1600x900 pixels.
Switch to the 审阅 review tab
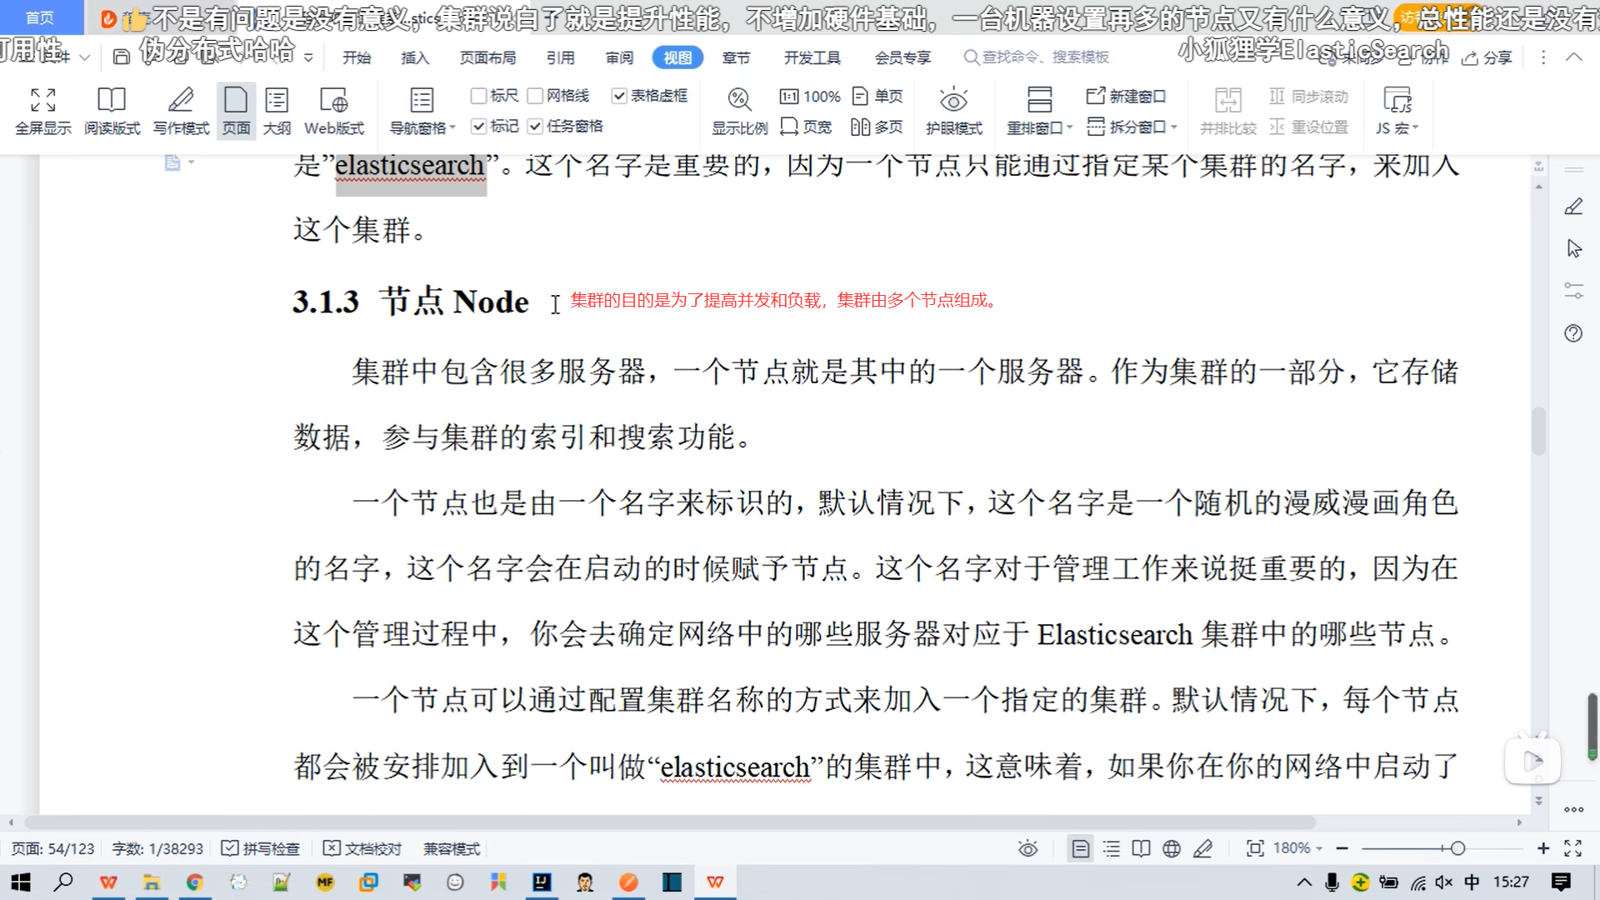[x=619, y=57]
